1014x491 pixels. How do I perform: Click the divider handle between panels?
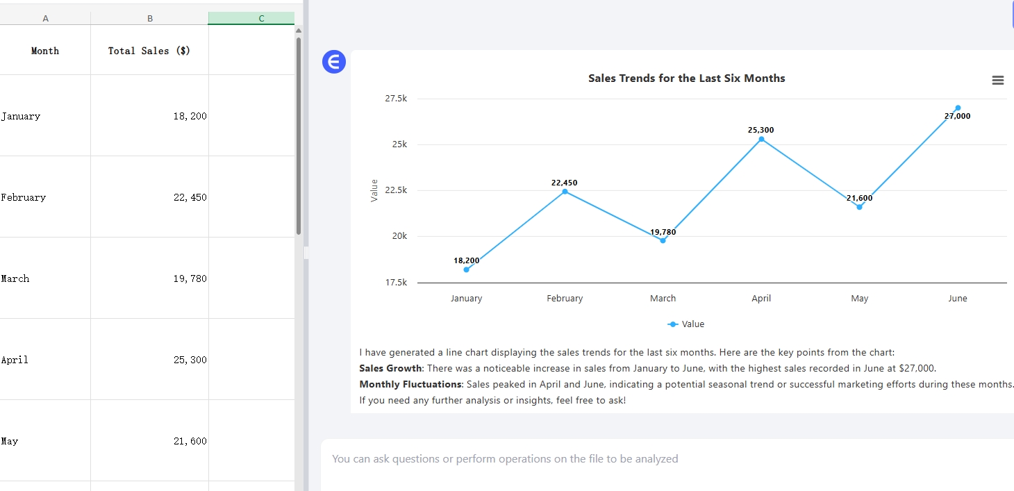(x=306, y=253)
